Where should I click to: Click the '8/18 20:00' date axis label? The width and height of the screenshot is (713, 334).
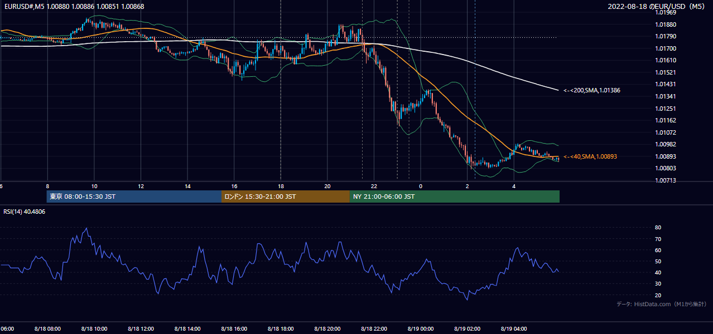[x=327, y=329]
